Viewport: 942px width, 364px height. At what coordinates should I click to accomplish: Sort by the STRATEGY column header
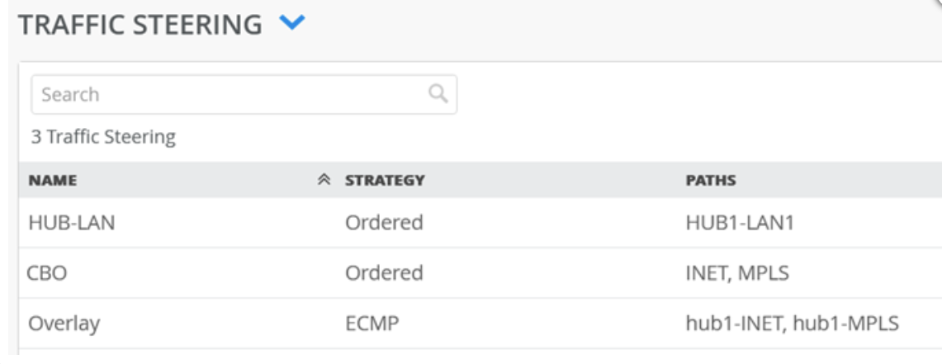pos(385,181)
